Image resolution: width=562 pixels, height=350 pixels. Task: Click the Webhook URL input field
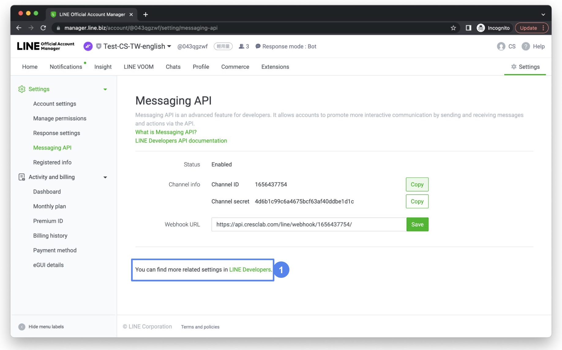309,224
